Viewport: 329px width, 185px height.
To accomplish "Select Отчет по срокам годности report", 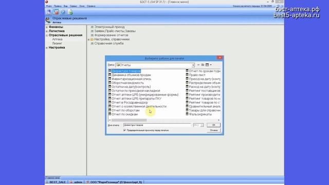I will click(205, 71).
